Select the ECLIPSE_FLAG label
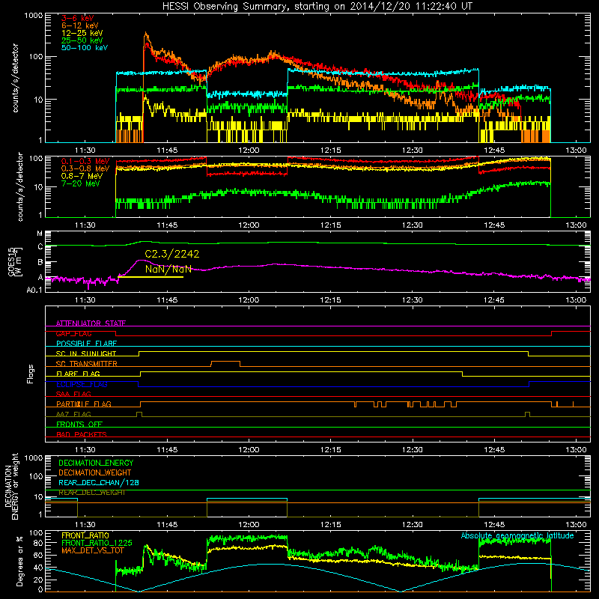 [82, 384]
